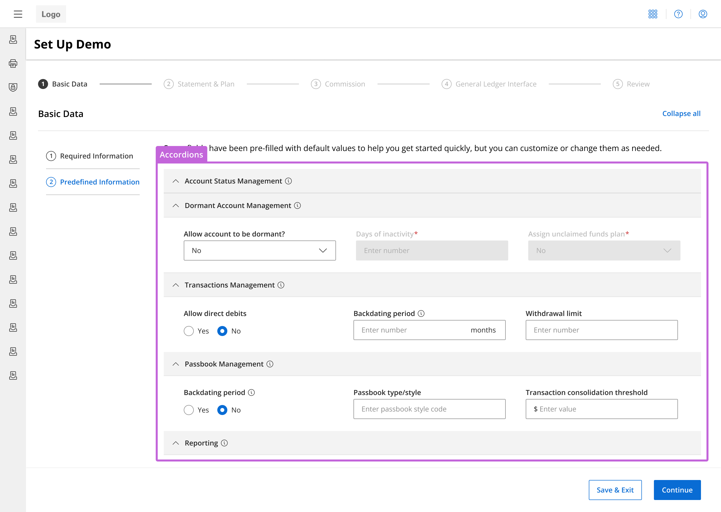Click the help question mark icon
The width and height of the screenshot is (721, 512).
coord(678,14)
